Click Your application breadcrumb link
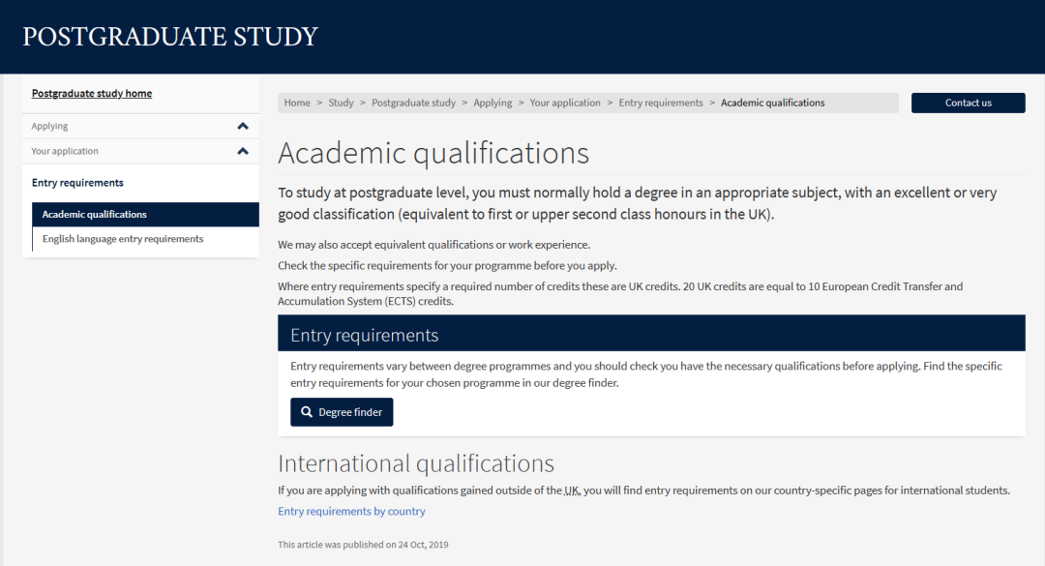 click(x=565, y=103)
